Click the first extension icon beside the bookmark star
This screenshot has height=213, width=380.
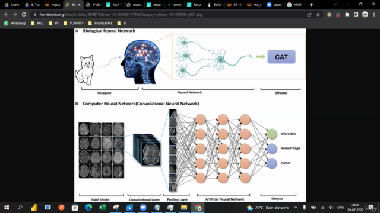click(x=329, y=14)
